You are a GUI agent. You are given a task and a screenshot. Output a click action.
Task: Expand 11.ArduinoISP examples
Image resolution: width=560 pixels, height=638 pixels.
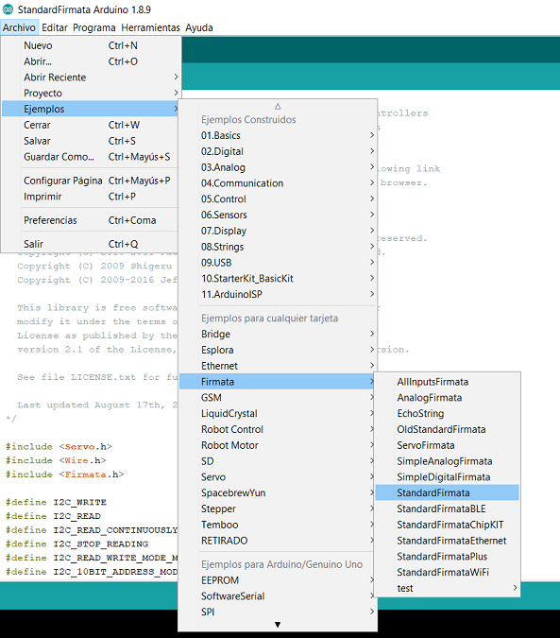[278, 294]
